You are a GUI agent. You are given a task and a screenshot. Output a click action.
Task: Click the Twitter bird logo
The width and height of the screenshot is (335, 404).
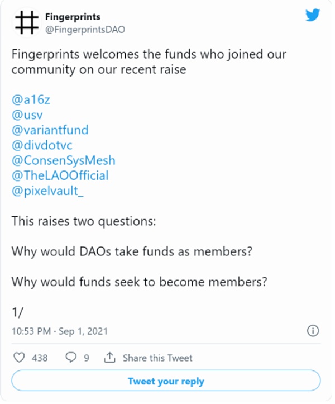click(x=313, y=16)
